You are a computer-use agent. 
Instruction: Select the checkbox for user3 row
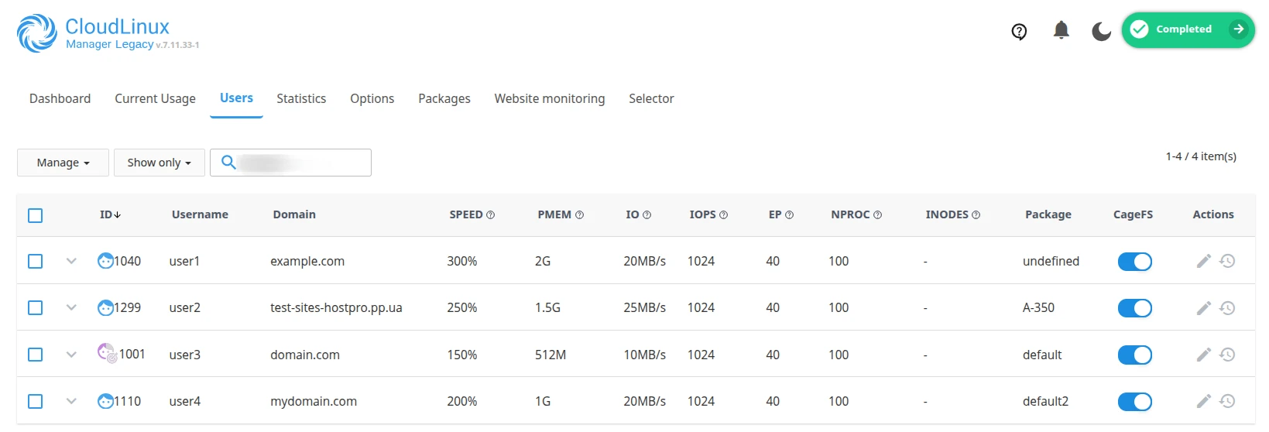(36, 355)
